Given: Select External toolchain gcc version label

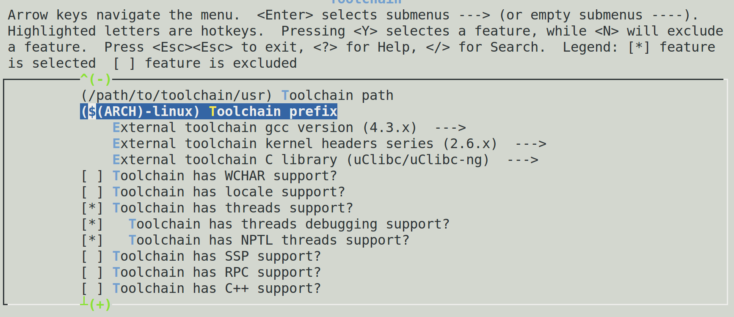Looking at the screenshot, I should click(265, 128).
